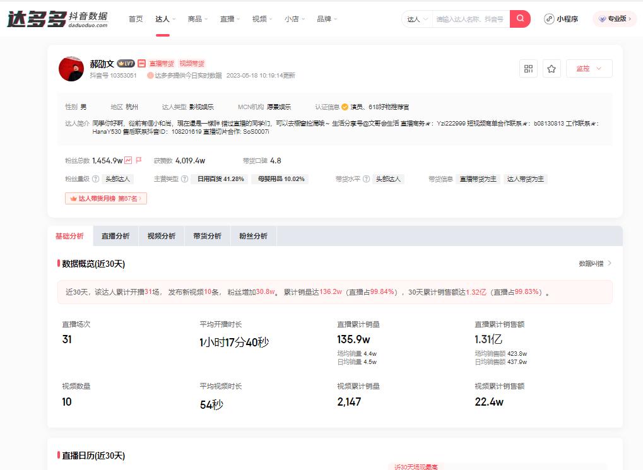This screenshot has height=470, width=643.
Task: Expand the 商品 navigation dropdown
Action: click(x=198, y=19)
